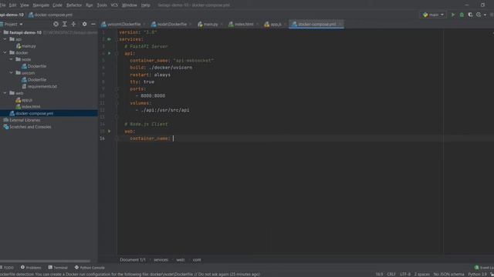
Task: Collapse the docker folder
Action: (5, 53)
